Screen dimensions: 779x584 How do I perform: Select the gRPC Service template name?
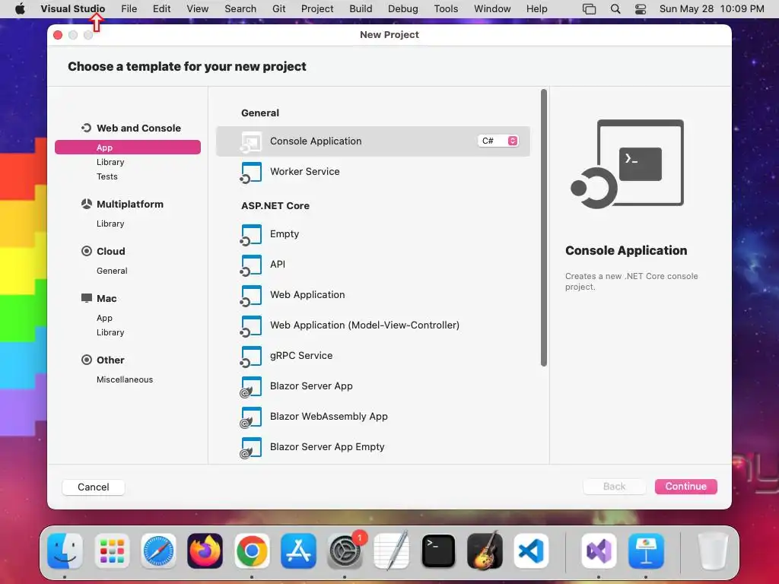coord(301,356)
